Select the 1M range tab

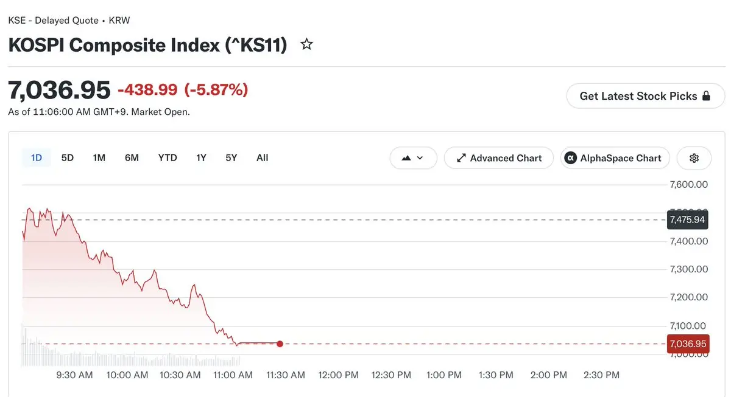(99, 158)
